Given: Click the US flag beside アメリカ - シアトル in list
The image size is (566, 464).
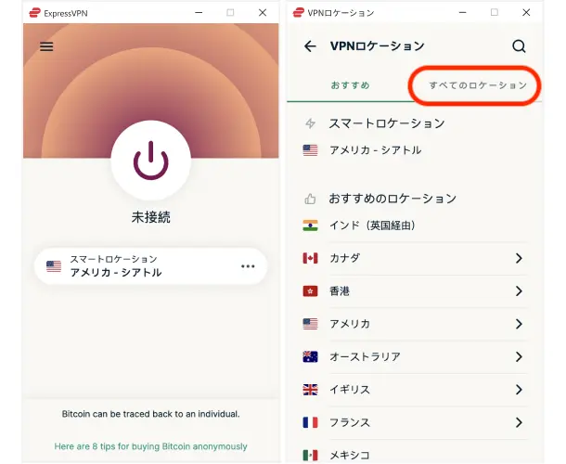Looking at the screenshot, I should [x=310, y=149].
